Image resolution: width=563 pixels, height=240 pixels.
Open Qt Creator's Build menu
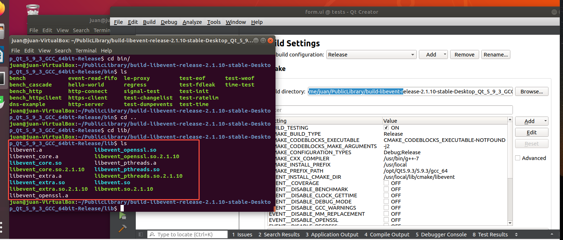(x=149, y=22)
